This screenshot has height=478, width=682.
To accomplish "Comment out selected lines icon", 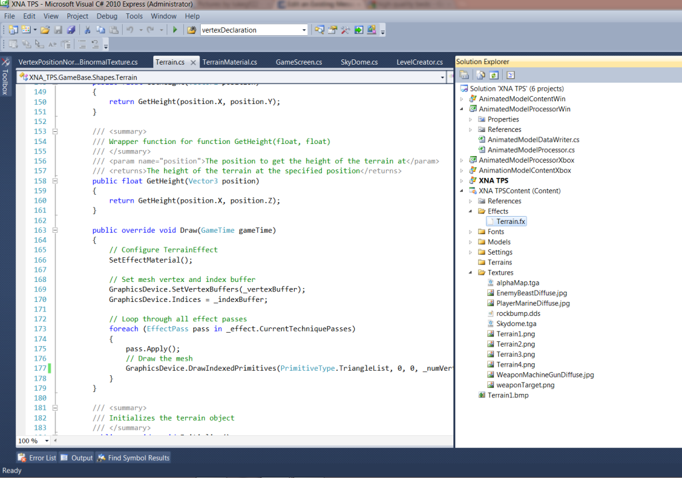I will click(82, 44).
